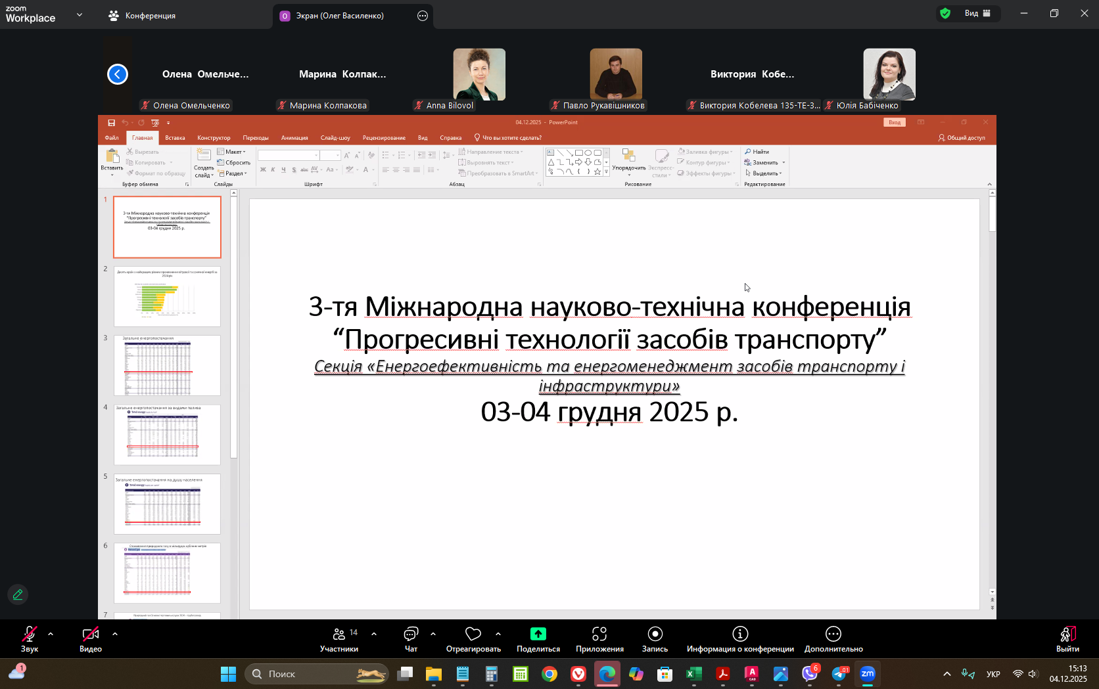Expand video options arrow next to Видео
Screen dimensions: 1099x689
[115, 634]
